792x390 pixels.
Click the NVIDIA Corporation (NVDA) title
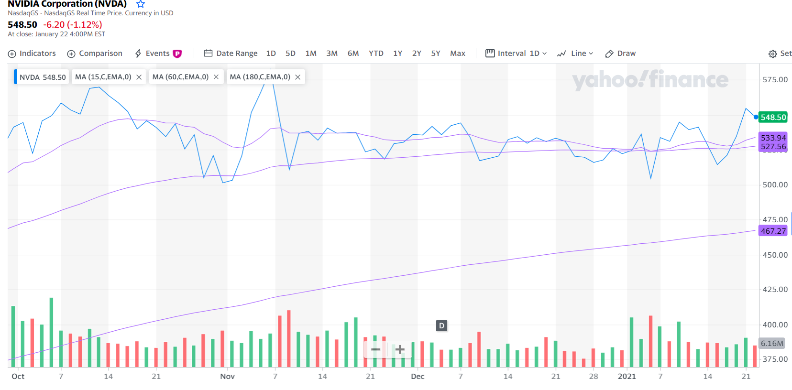click(67, 4)
